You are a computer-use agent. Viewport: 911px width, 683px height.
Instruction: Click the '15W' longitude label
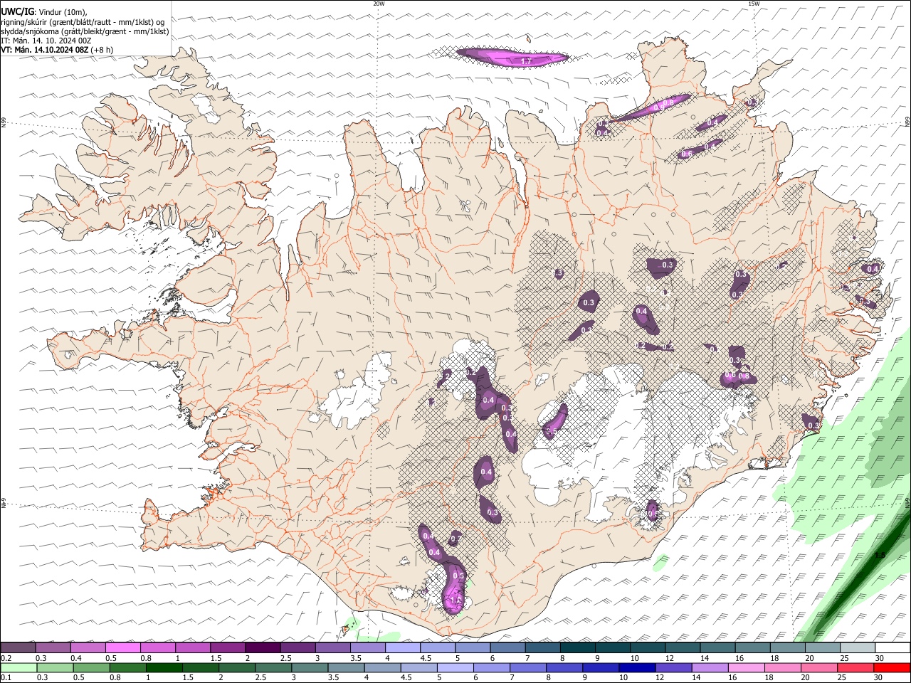(x=754, y=4)
